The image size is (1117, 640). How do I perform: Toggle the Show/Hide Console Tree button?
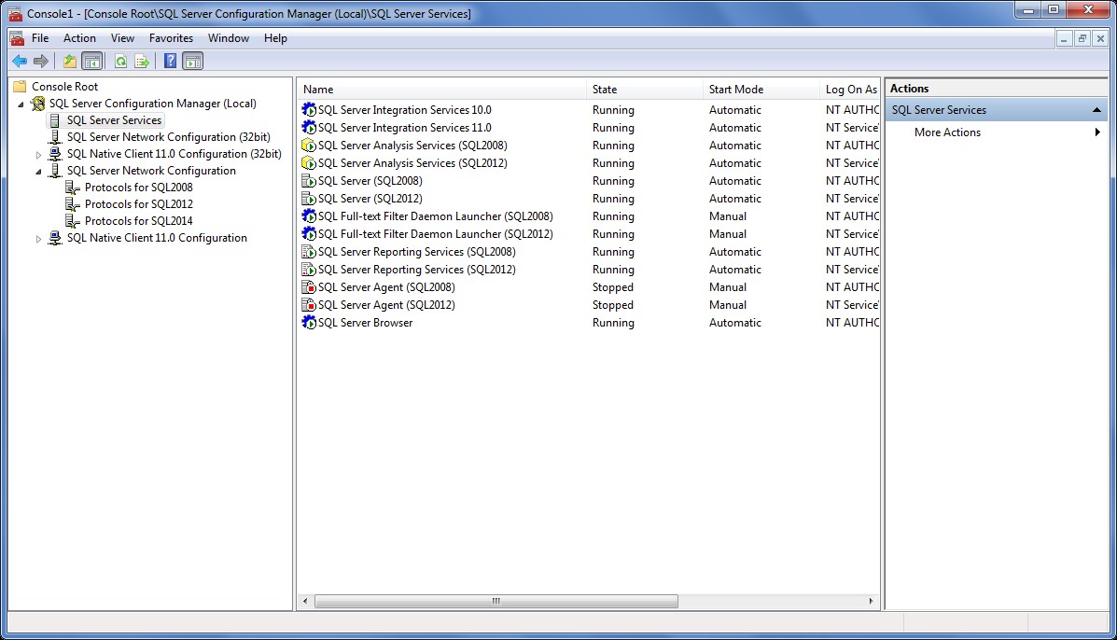(x=91, y=62)
